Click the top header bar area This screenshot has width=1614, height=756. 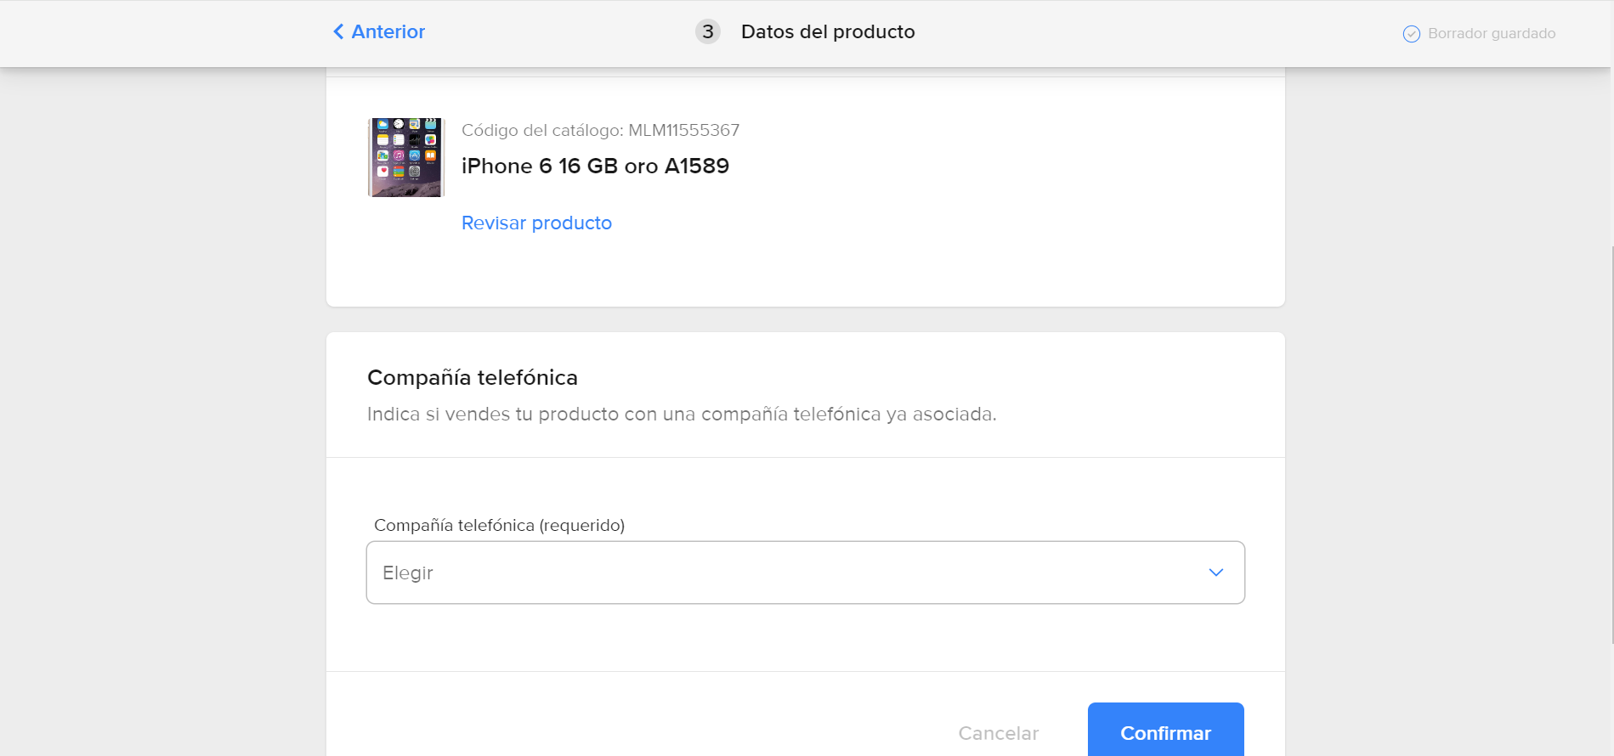(x=806, y=33)
